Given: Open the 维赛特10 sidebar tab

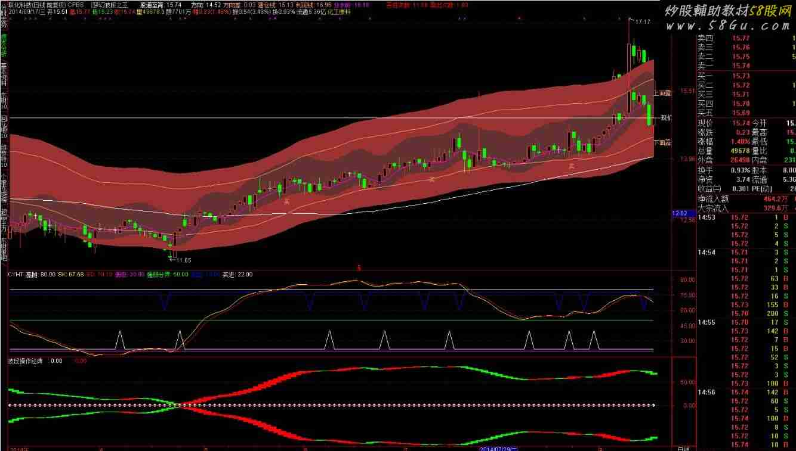Looking at the screenshot, I should click(x=4, y=156).
